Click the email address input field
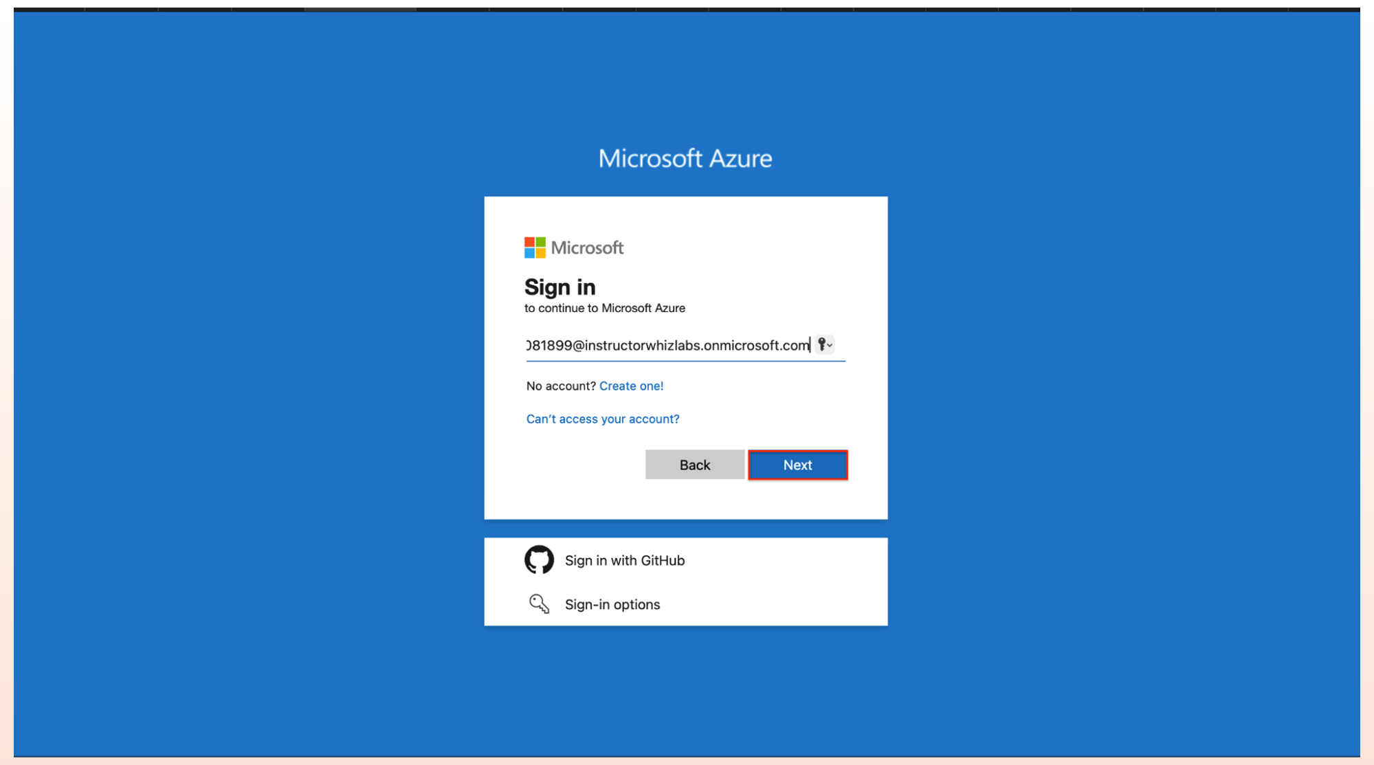The width and height of the screenshot is (1374, 765). pyautogui.click(x=685, y=345)
